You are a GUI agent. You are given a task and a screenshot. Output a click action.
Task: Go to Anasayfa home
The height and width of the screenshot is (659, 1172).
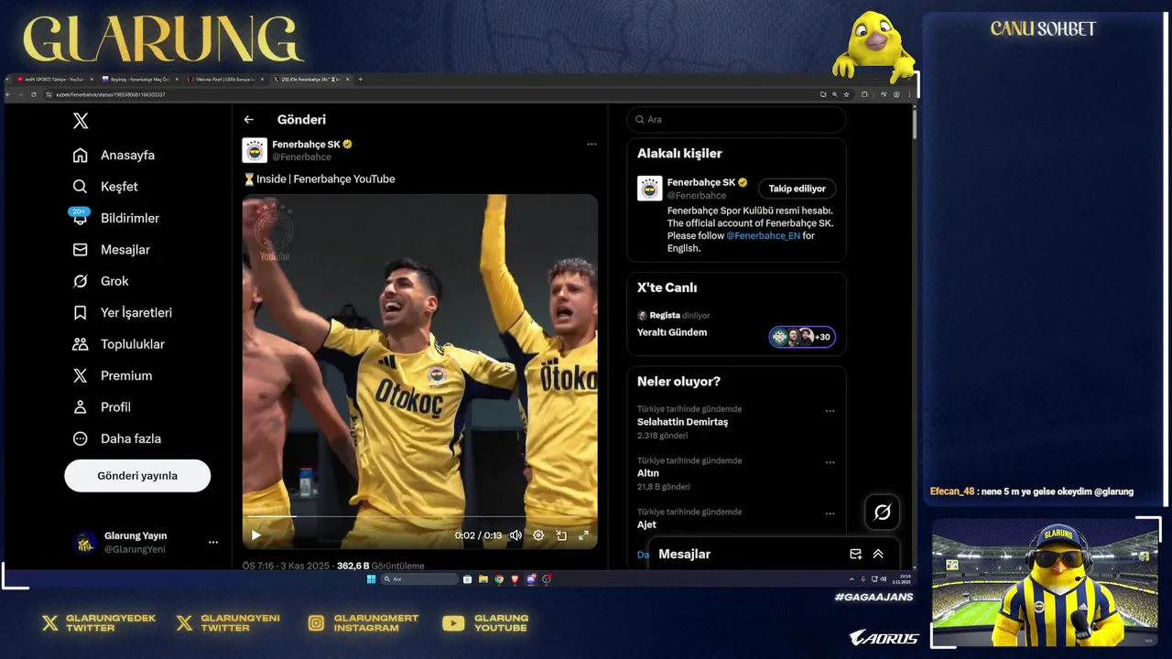click(114, 156)
